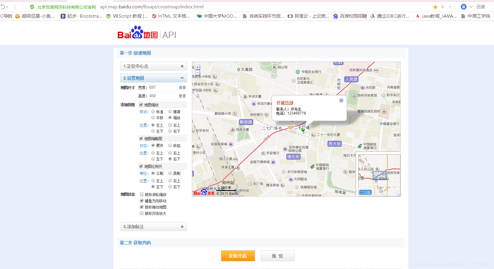Click the 获取代码 button
This screenshot has width=494, height=269.
[238, 256]
